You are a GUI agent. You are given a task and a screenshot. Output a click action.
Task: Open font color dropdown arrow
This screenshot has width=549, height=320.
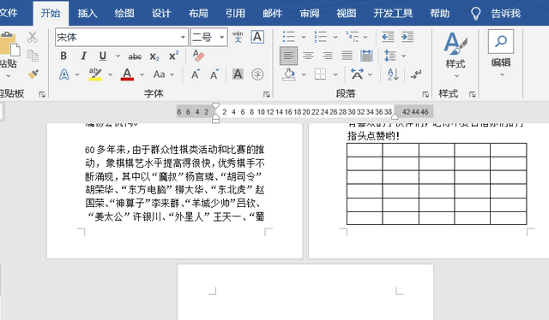pos(142,74)
